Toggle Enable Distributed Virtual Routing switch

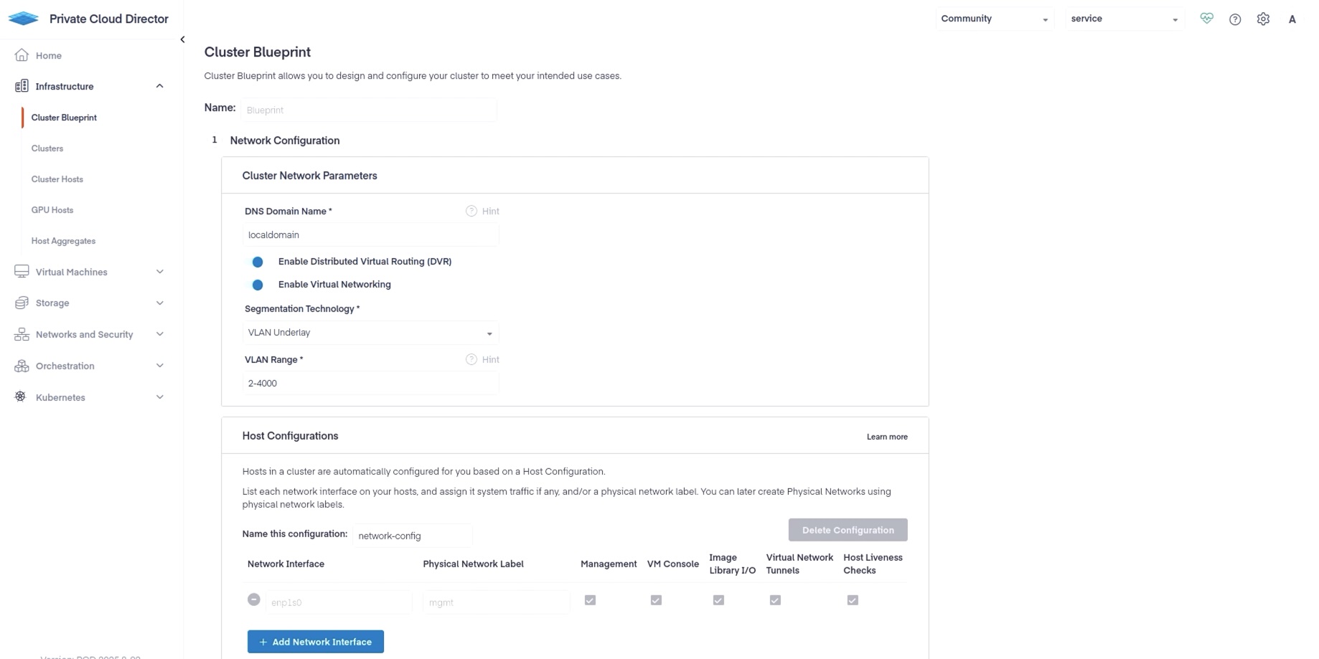[257, 262]
